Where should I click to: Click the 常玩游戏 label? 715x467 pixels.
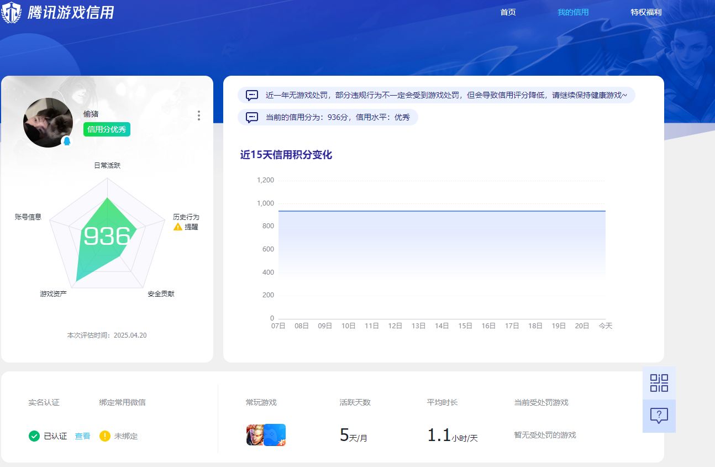point(261,402)
